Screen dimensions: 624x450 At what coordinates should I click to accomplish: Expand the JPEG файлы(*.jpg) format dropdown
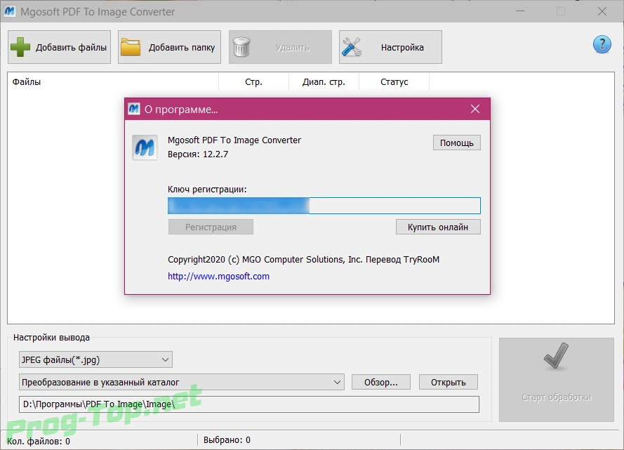click(x=95, y=359)
